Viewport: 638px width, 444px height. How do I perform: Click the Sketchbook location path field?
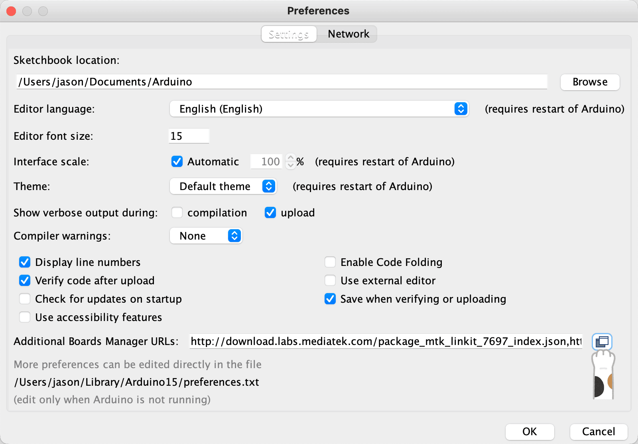282,82
